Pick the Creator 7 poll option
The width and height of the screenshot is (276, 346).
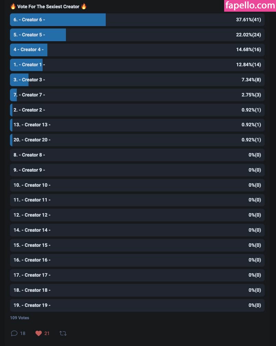click(137, 95)
